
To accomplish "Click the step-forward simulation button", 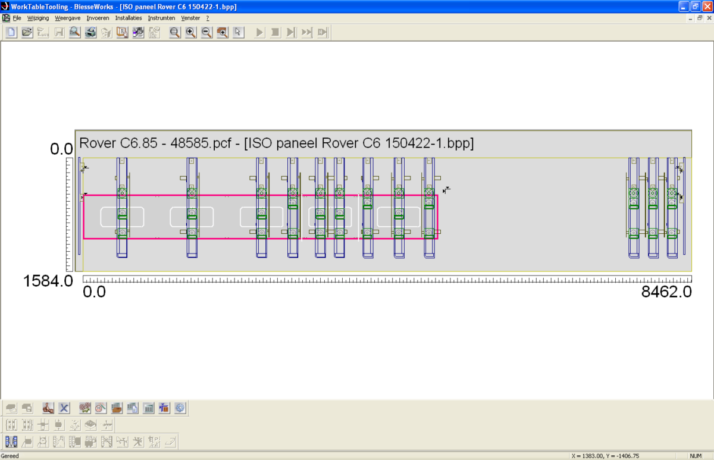I will point(290,32).
